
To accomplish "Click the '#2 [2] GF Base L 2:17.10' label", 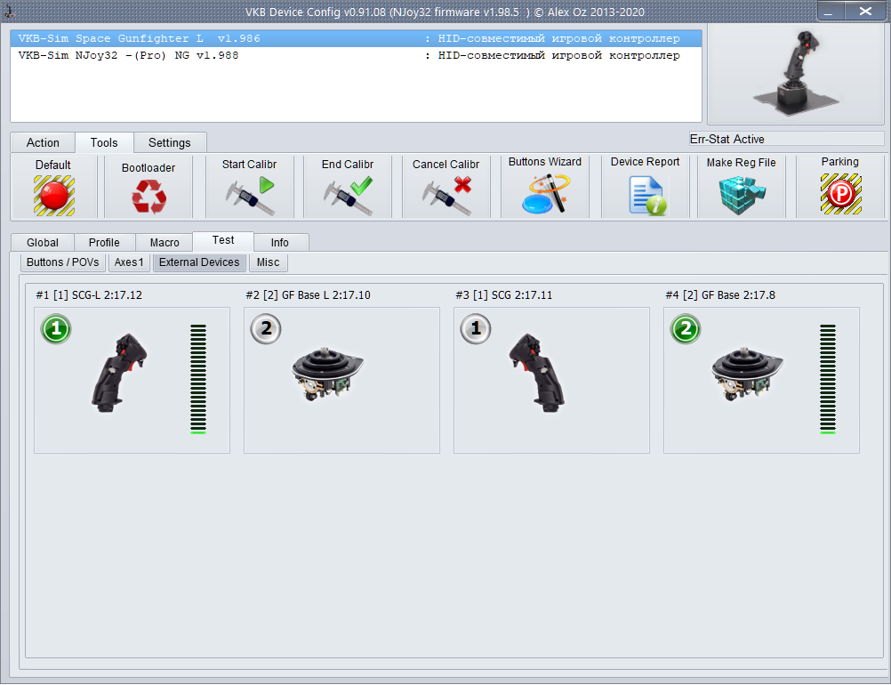I will tap(308, 295).
